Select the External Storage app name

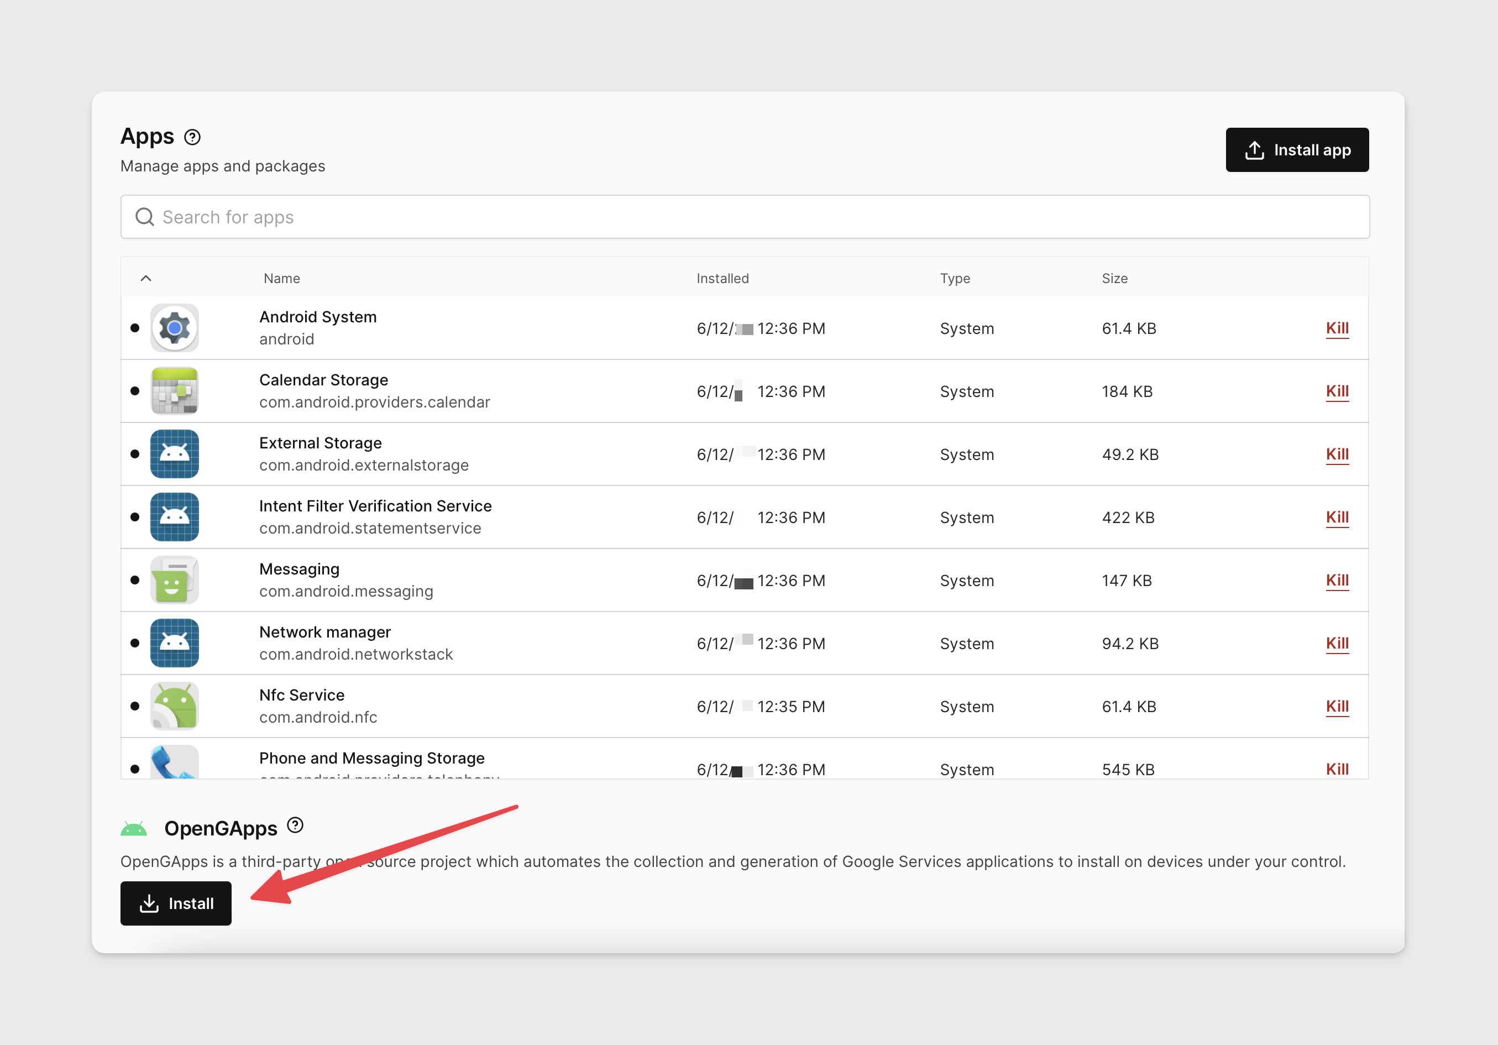click(x=321, y=442)
